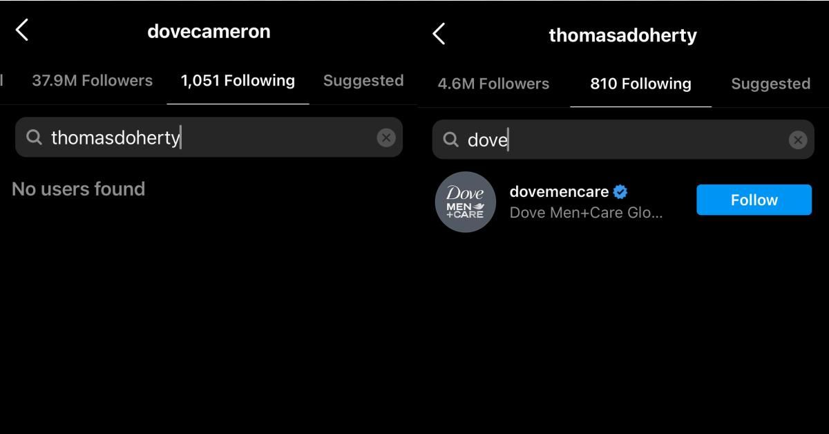This screenshot has width=829, height=434.
Task: Switch to the 4.6M Followers tab
Action: 493,84
